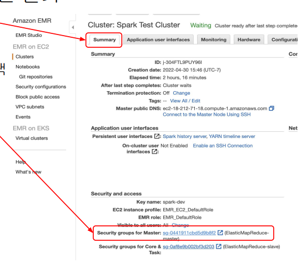Go to the Monitoring tab

[214, 39]
